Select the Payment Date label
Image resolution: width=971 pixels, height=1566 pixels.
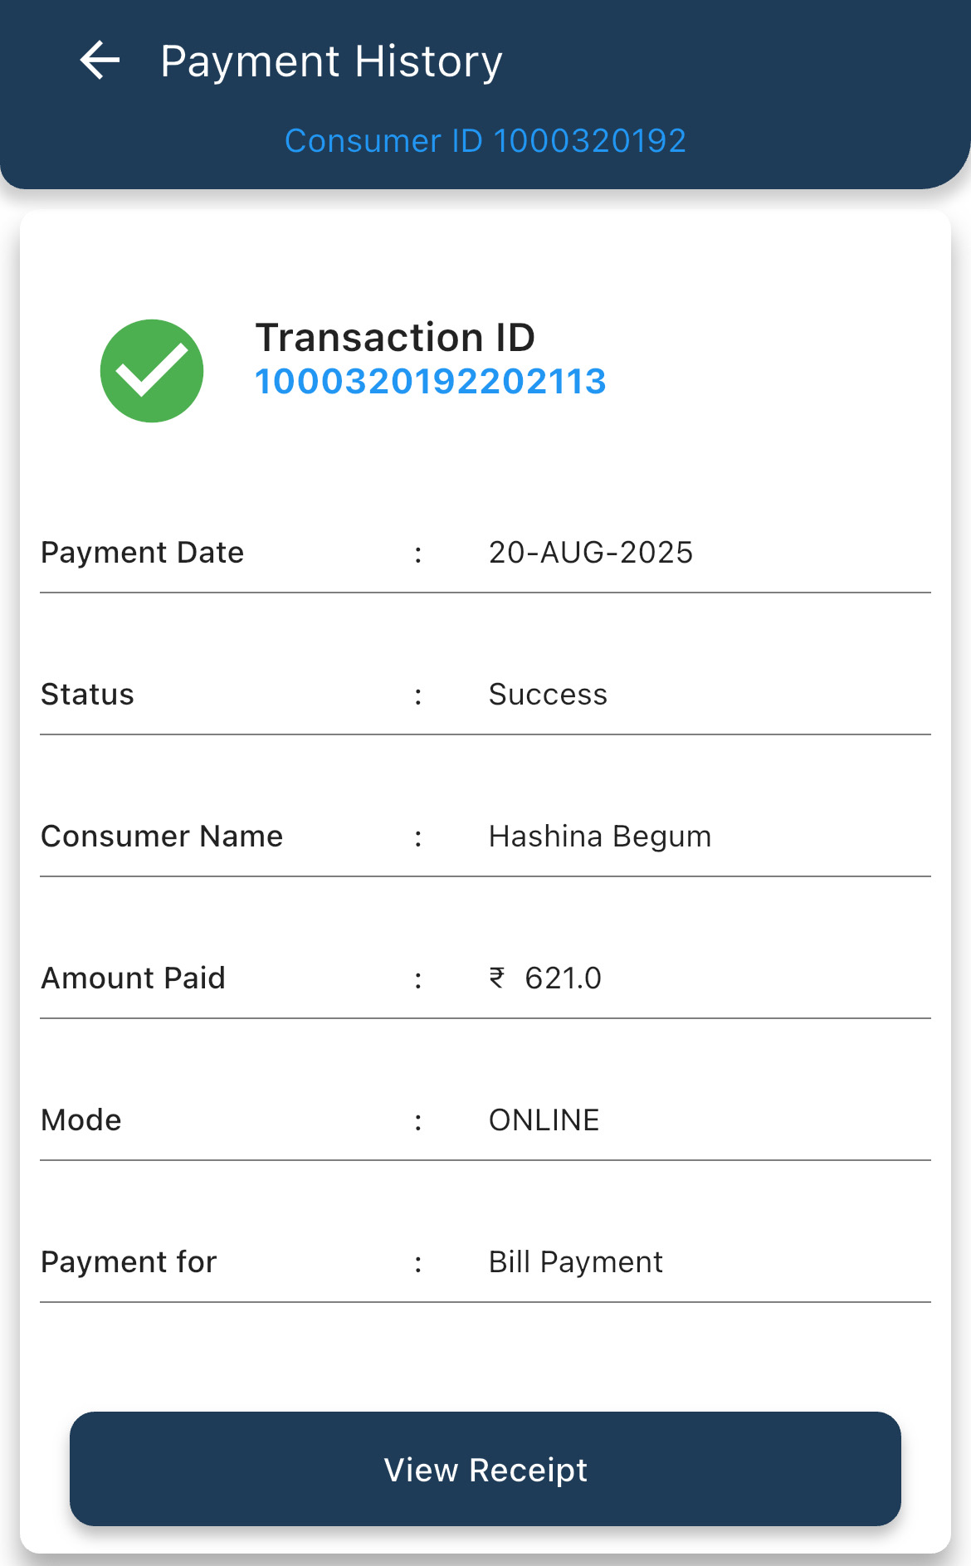143,553
